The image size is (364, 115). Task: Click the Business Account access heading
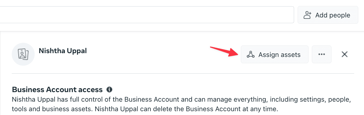click(57, 89)
